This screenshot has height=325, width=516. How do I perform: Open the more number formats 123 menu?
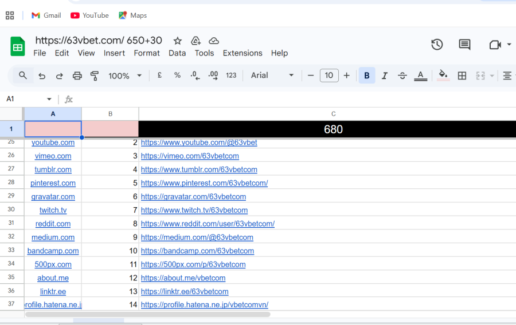click(x=231, y=75)
